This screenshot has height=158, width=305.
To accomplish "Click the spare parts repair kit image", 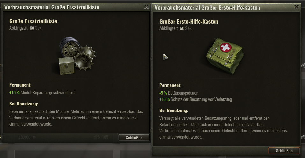I will (77, 56).
